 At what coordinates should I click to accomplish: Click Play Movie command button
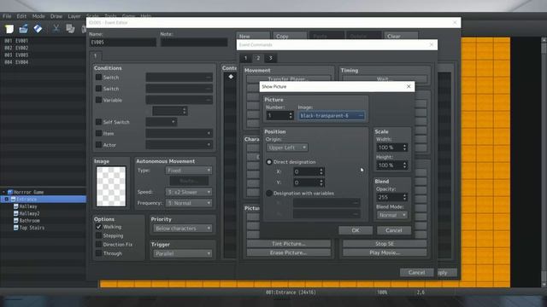(385, 252)
